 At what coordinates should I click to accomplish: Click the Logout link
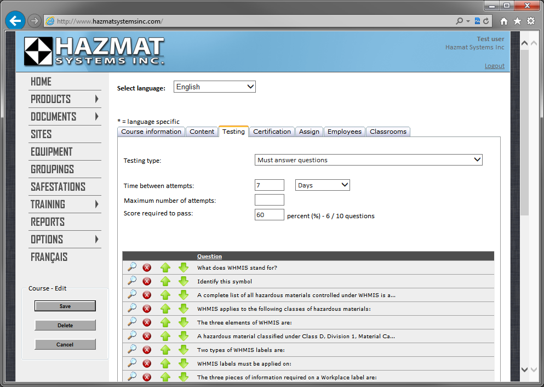(494, 66)
